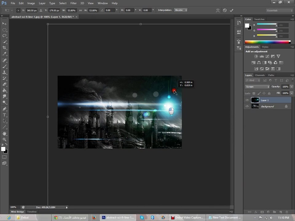
Task: Hide the Background layer eye
Action: [x=247, y=107]
